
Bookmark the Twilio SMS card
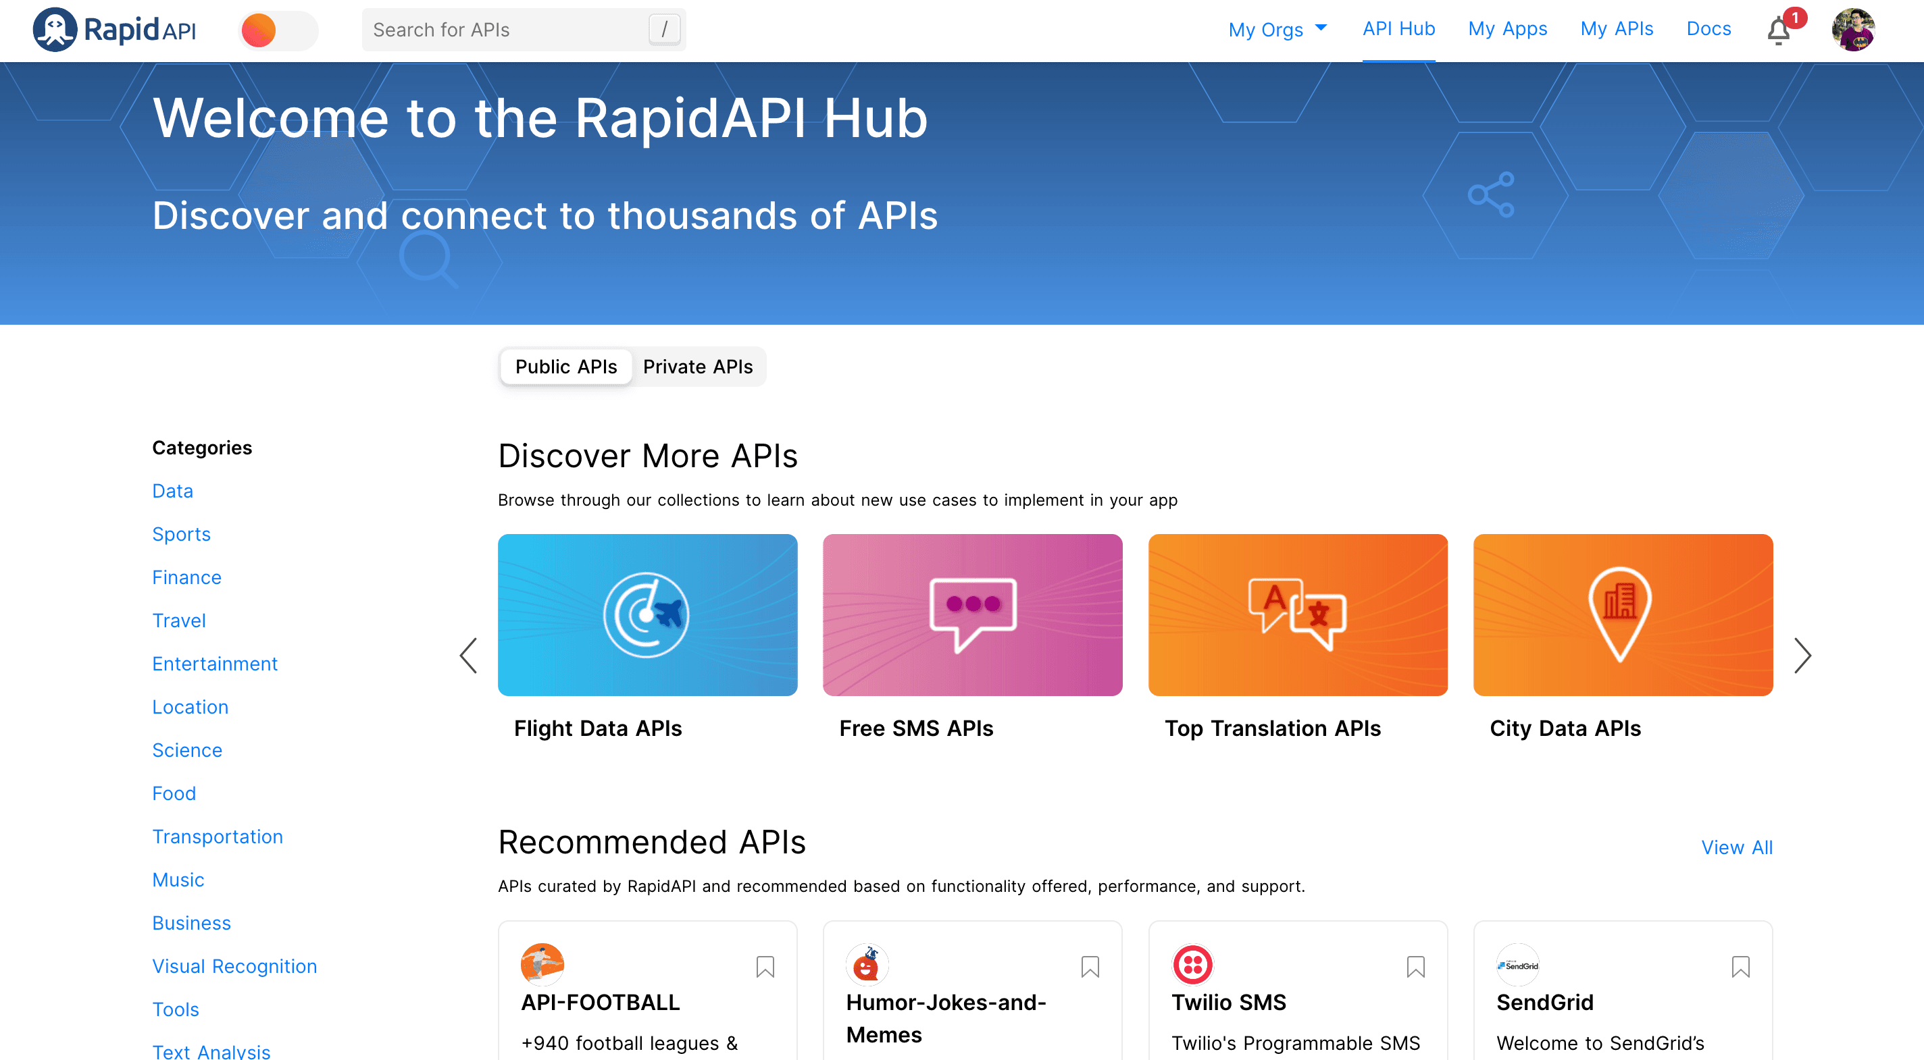click(1415, 968)
